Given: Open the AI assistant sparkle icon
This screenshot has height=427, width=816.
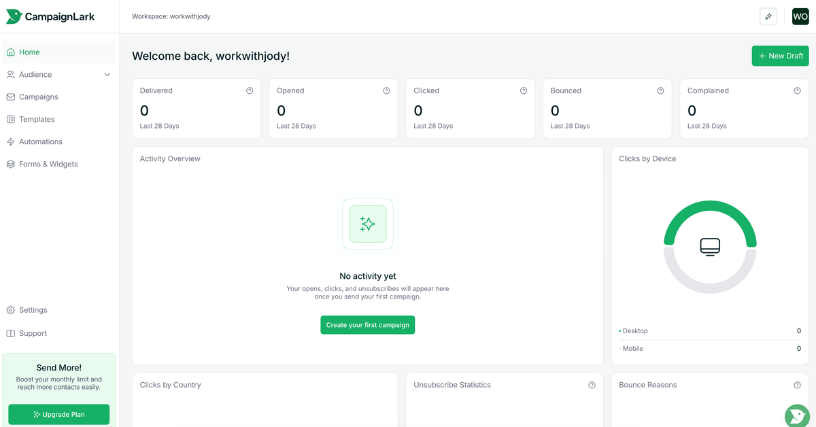Looking at the screenshot, I should point(768,16).
